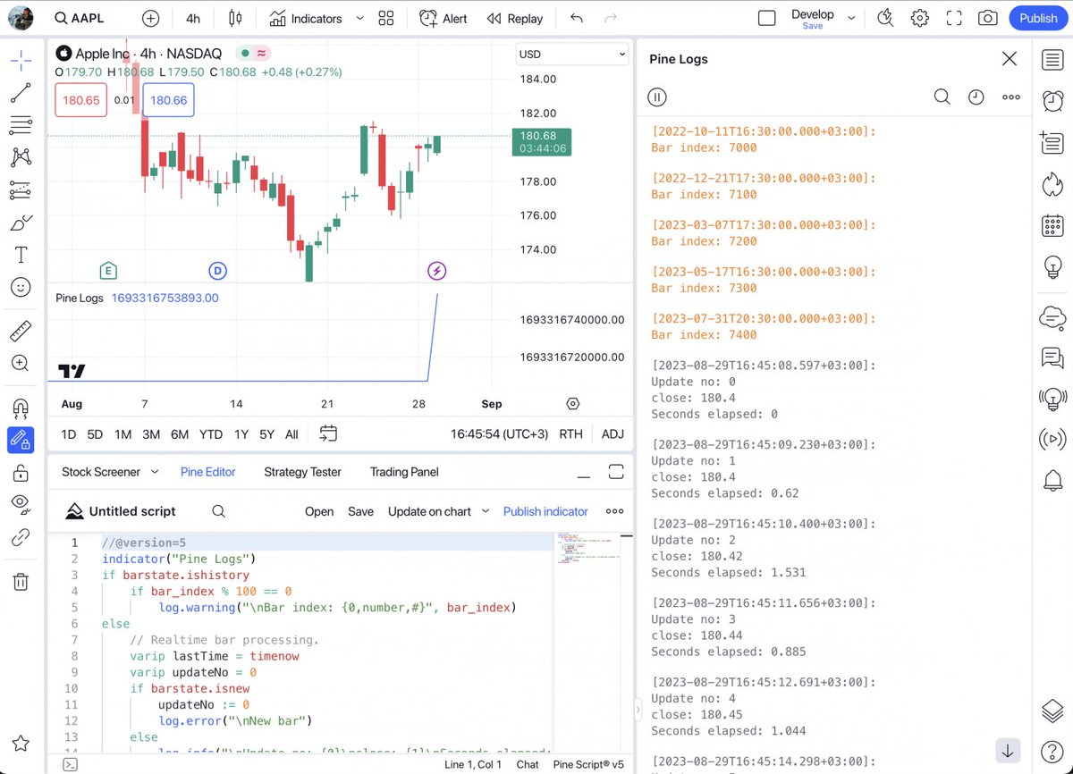Toggle magnet mode for drawings
This screenshot has width=1073, height=774.
21,408
